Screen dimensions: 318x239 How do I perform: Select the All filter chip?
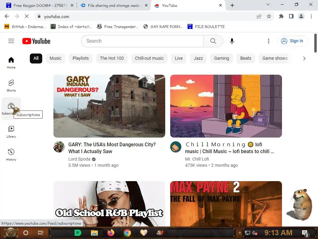click(x=36, y=58)
